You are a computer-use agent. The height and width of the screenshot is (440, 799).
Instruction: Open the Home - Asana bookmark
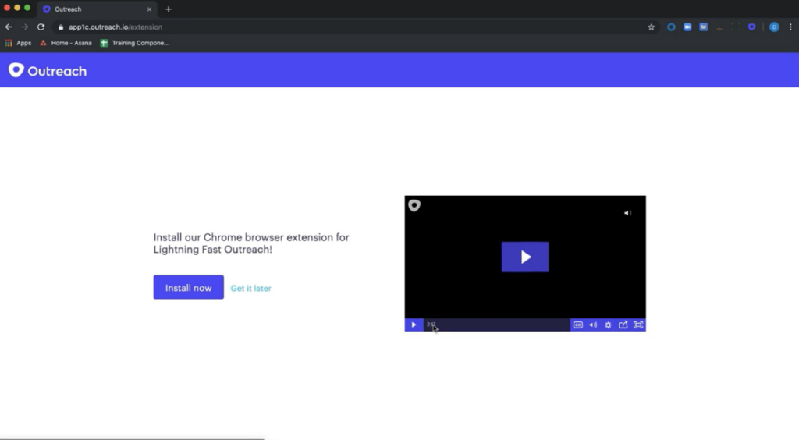tap(66, 43)
